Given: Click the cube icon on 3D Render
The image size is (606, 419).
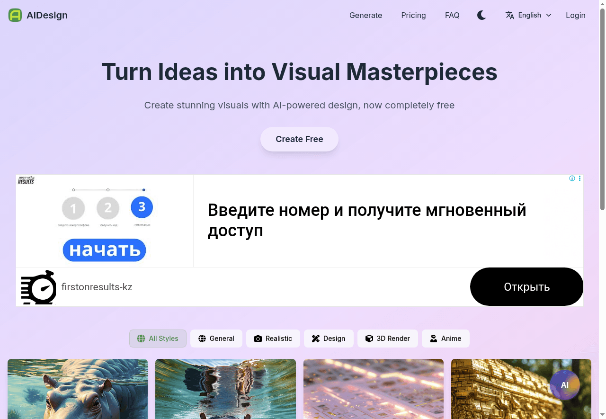Looking at the screenshot, I should [x=369, y=338].
